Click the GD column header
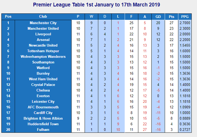 click(158, 16)
